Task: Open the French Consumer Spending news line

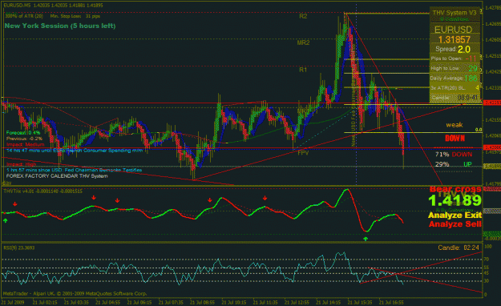Action: point(75,150)
